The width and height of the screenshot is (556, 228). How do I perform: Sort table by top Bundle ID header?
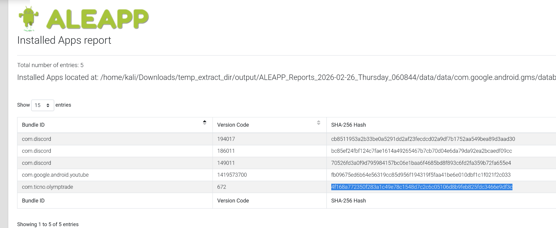(x=33, y=125)
